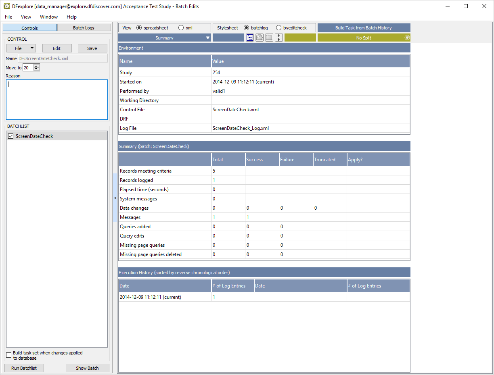Click Build Task from Batch History
The height and width of the screenshot is (375, 494).
[363, 28]
